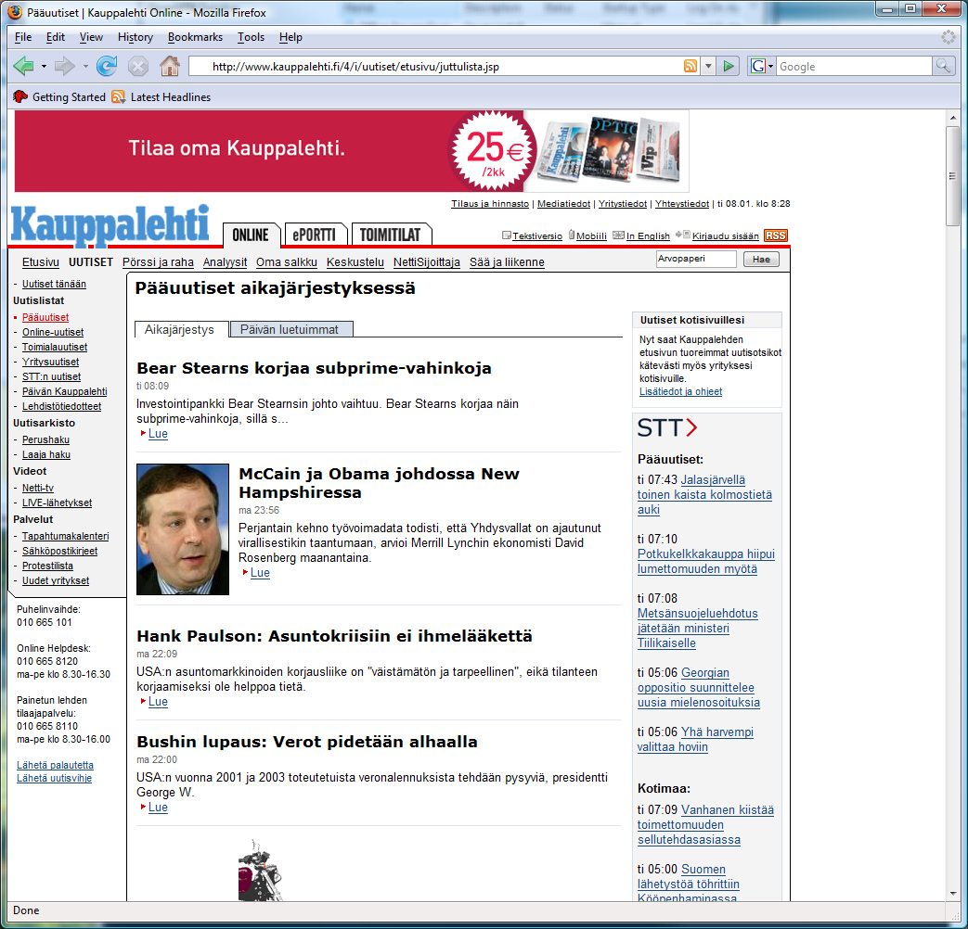Click the vertical page scrollbar thumb
Image resolution: width=968 pixels, height=929 pixels.
click(952, 176)
